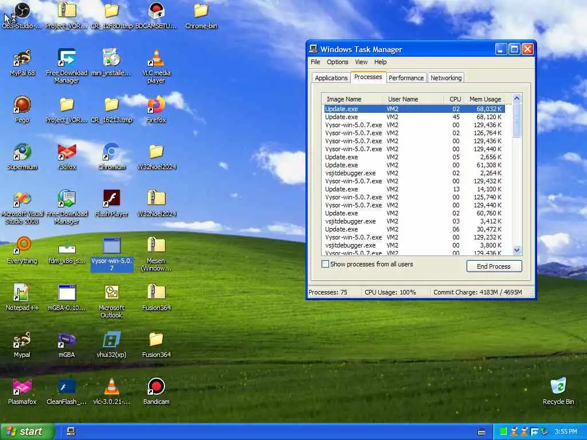Image resolution: width=587 pixels, height=440 pixels.
Task: Sort processes by Image Name column
Action: [x=353, y=99]
